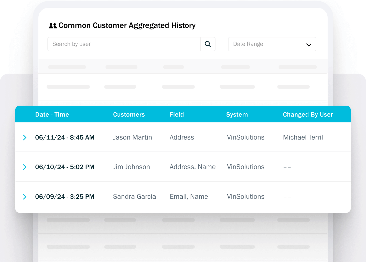Select the Field column header

tap(177, 115)
